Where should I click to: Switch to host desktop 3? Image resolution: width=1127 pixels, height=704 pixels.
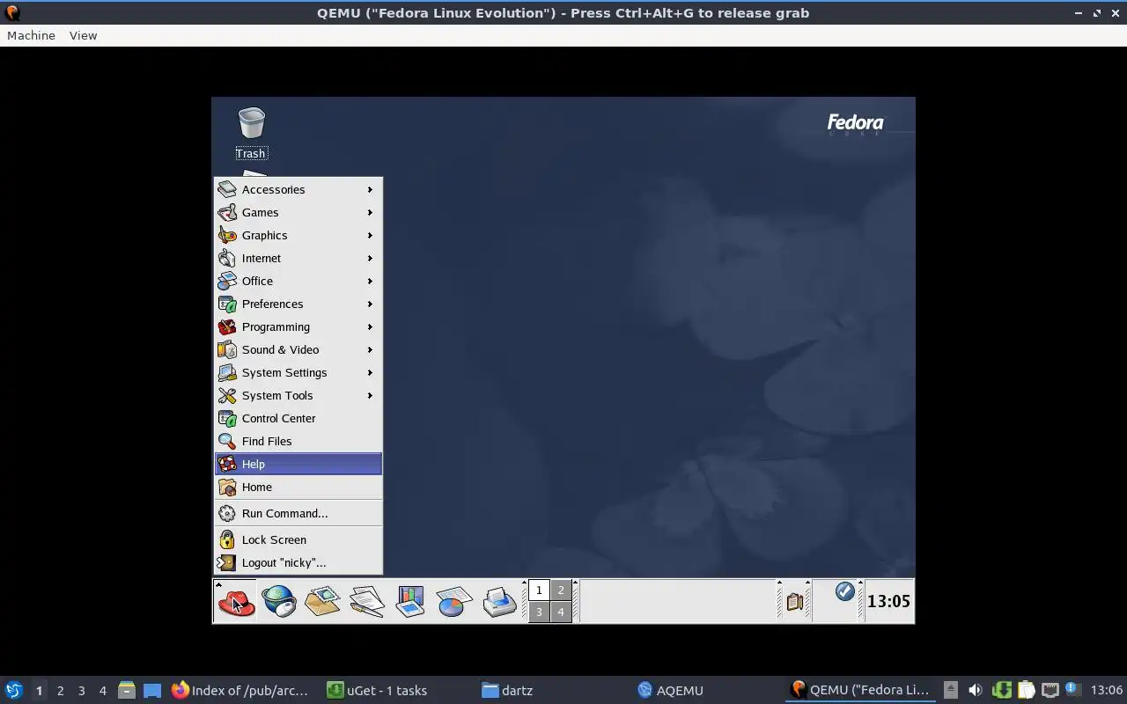point(81,691)
